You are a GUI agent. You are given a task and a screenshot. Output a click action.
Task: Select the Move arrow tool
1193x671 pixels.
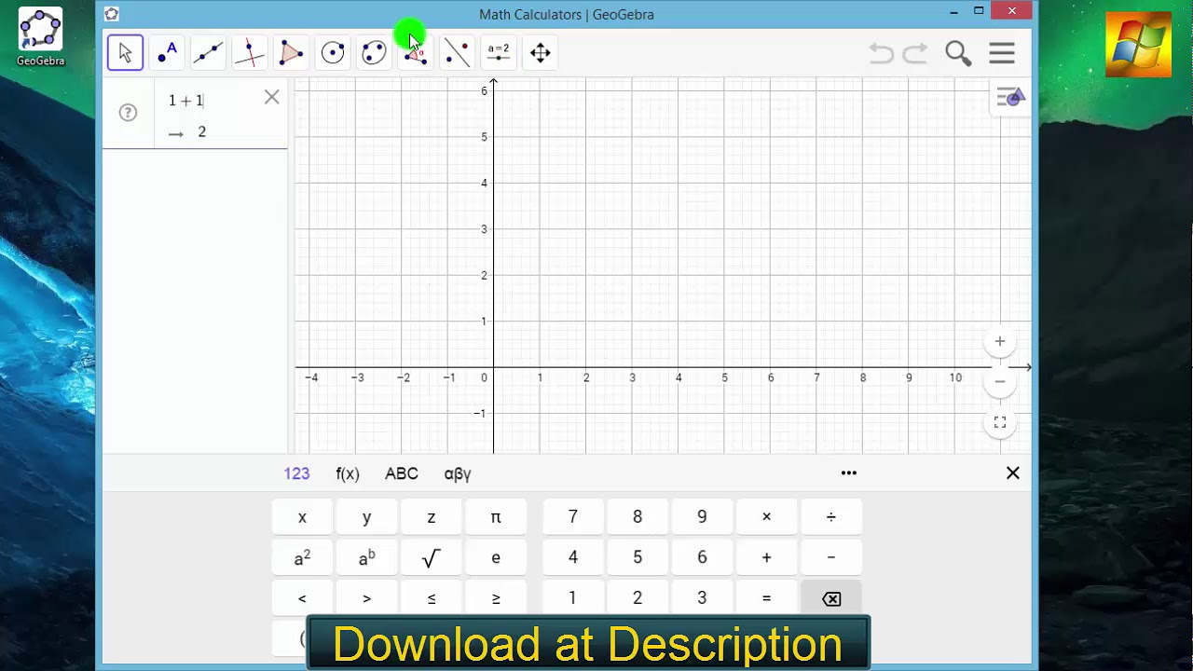(125, 53)
